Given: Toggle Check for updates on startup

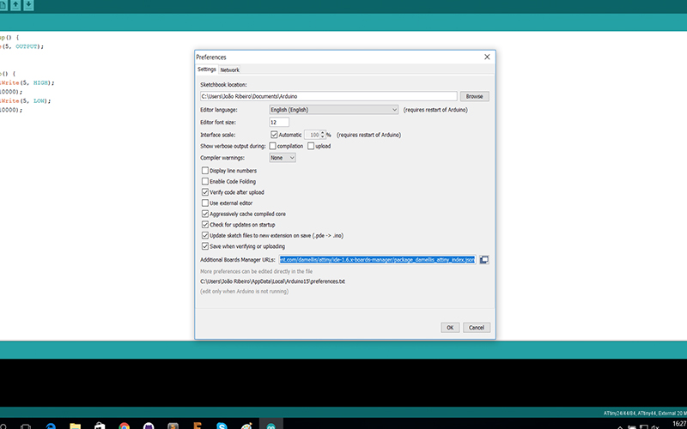Looking at the screenshot, I should 204,225.
